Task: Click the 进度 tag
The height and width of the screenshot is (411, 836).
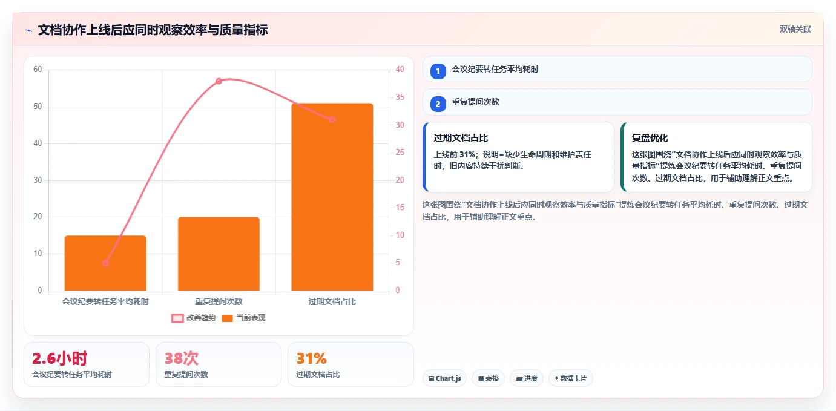Action: coord(527,378)
